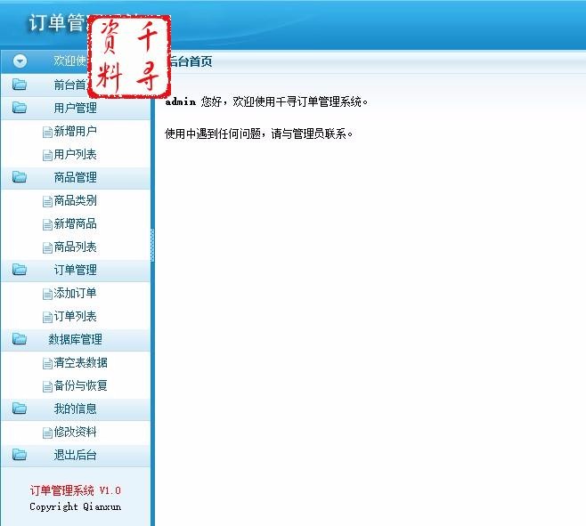
Task: Click the 退出后台 folder icon
Action: tap(19, 454)
